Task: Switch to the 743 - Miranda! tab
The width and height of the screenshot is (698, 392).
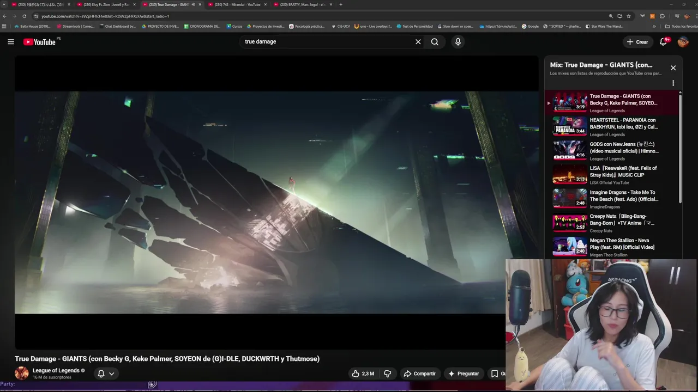Action: coord(237,4)
